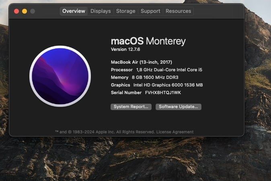Viewport: 271px width, 181px height.
Task: Click the disabled gray zoom button
Action: 33,11
